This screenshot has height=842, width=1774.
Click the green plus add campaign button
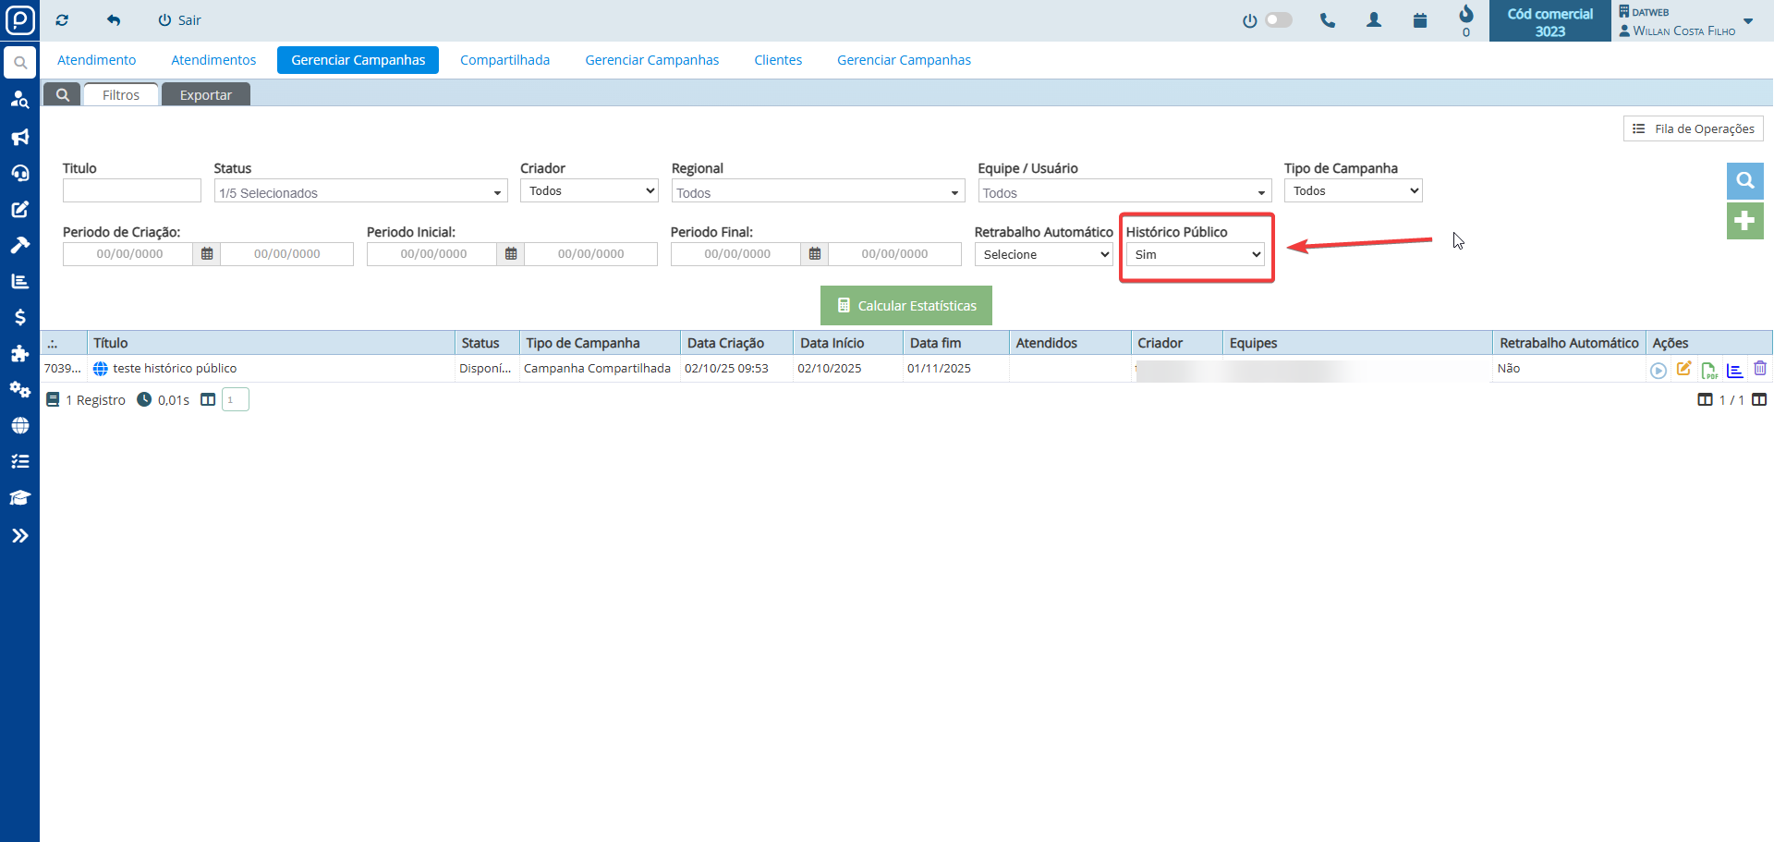point(1744,221)
